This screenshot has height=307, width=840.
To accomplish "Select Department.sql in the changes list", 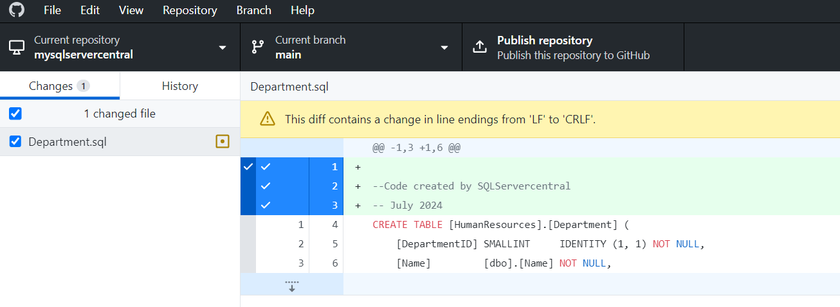I will point(68,141).
